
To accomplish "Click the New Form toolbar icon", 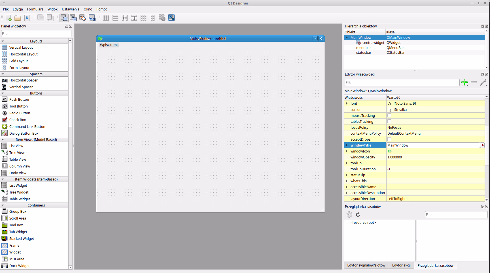I will tap(9, 18).
